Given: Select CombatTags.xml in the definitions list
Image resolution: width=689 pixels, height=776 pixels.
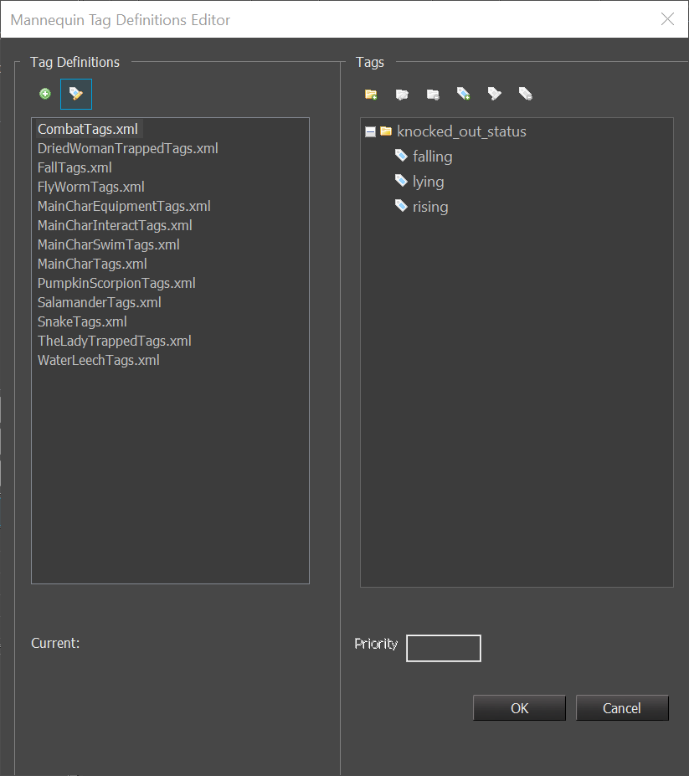Looking at the screenshot, I should coord(87,129).
